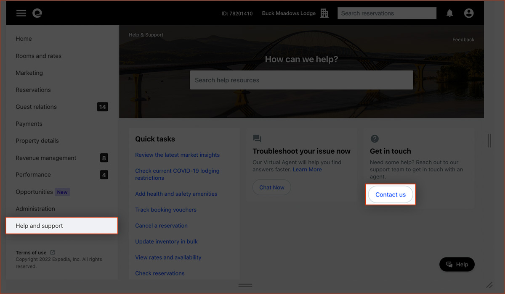This screenshot has width=505, height=294.
Task: Click the Troubleshoot your issue now heading
Action: 301,151
